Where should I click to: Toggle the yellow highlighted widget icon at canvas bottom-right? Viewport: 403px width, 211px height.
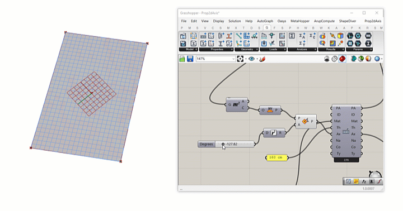point(356,181)
